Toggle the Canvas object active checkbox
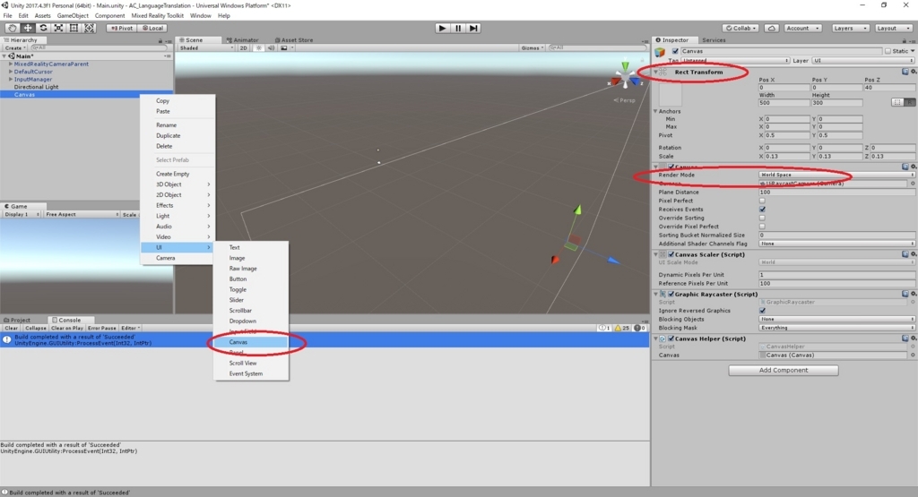 pyautogui.click(x=675, y=51)
